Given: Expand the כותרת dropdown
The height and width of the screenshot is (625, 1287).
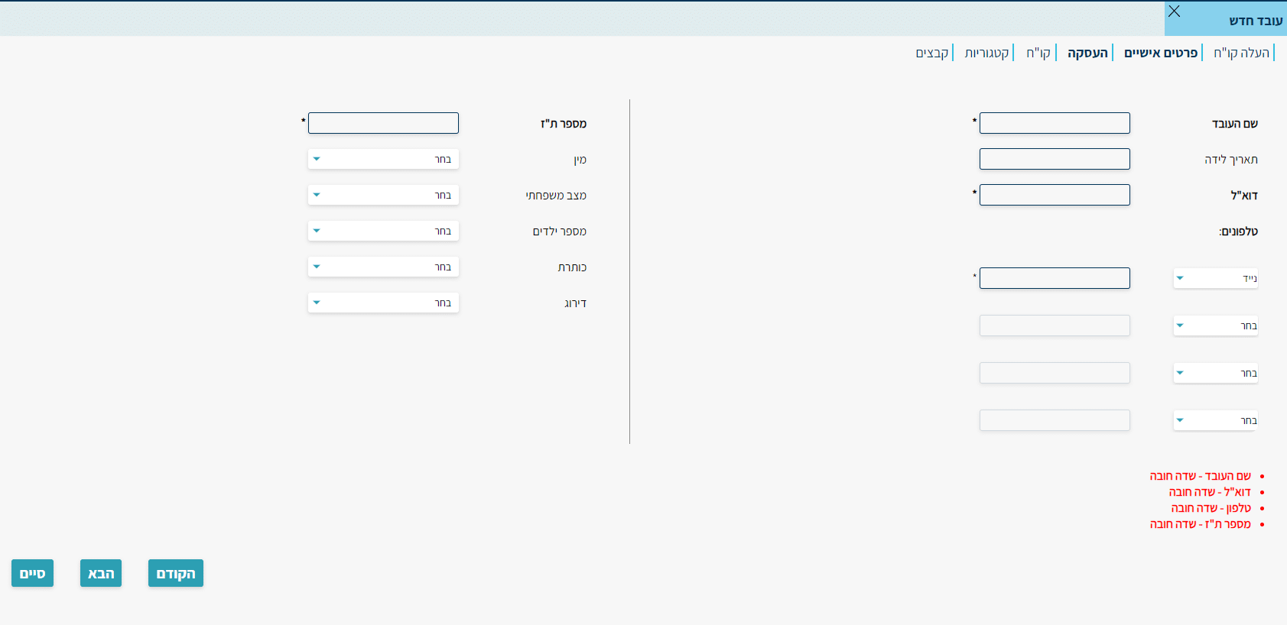Looking at the screenshot, I should tap(383, 267).
